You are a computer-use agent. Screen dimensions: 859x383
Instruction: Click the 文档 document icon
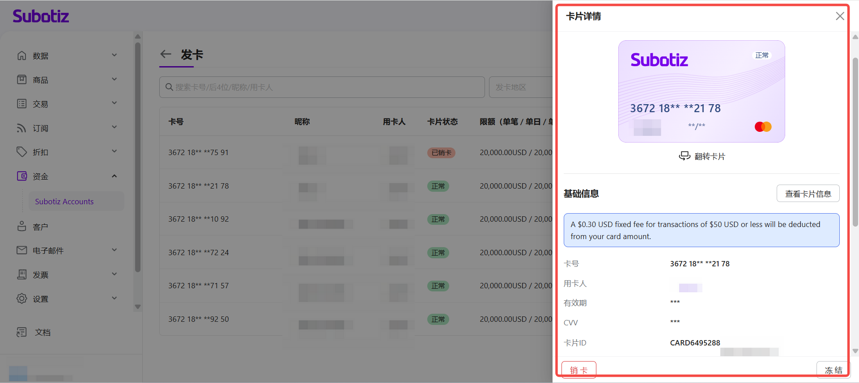[x=21, y=332]
